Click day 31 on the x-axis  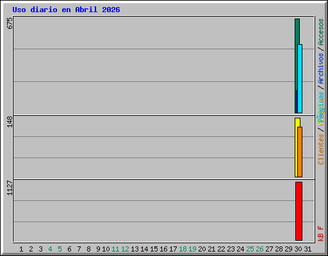pyautogui.click(x=307, y=249)
